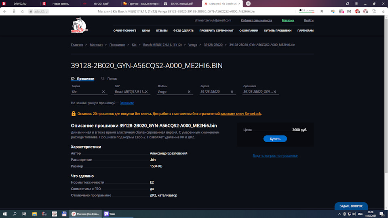Follow the закажите ключ SenseLock link
The height and width of the screenshot is (218, 388).
(240, 114)
